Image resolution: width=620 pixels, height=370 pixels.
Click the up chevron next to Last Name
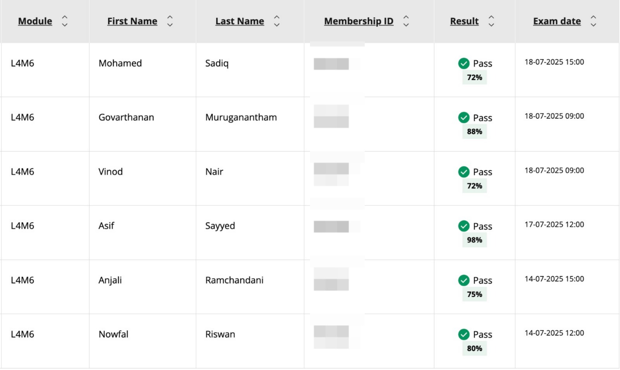pyautogui.click(x=277, y=17)
